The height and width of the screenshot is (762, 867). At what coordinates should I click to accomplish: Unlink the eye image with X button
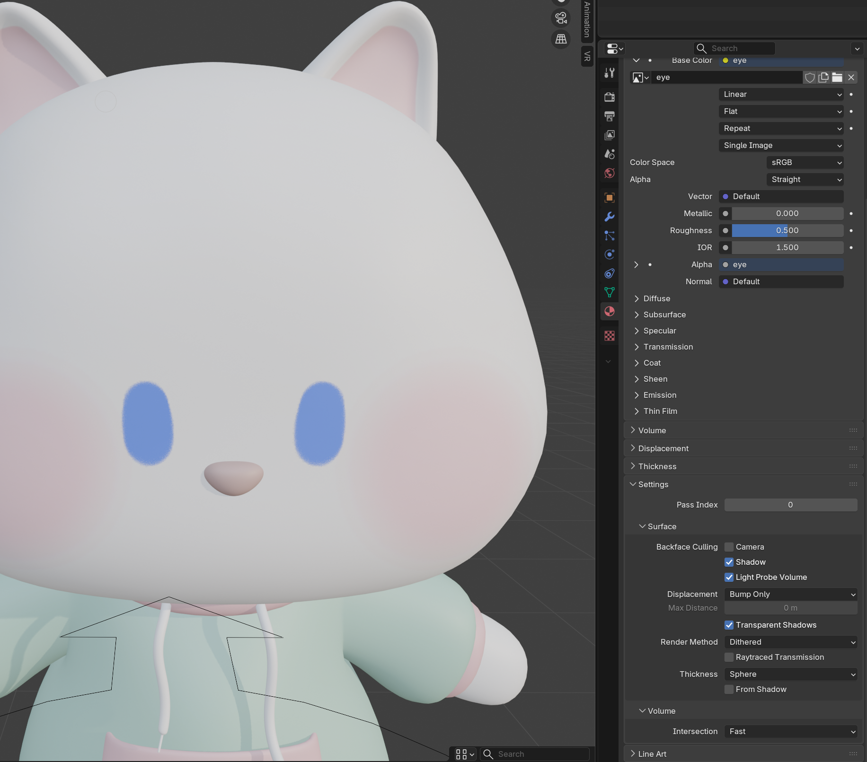pos(851,78)
